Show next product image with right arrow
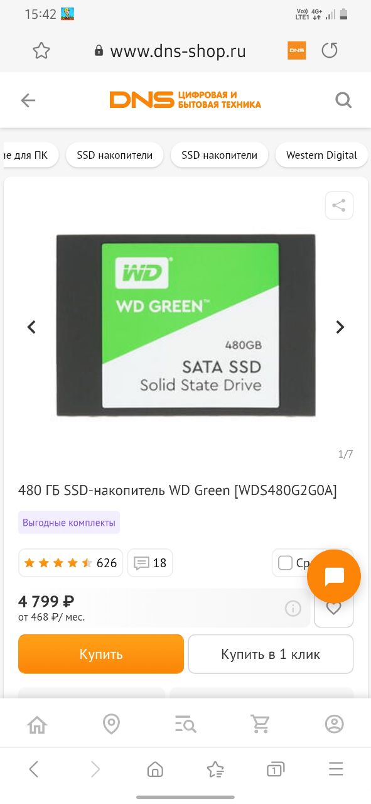The width and height of the screenshot is (371, 804). (340, 327)
